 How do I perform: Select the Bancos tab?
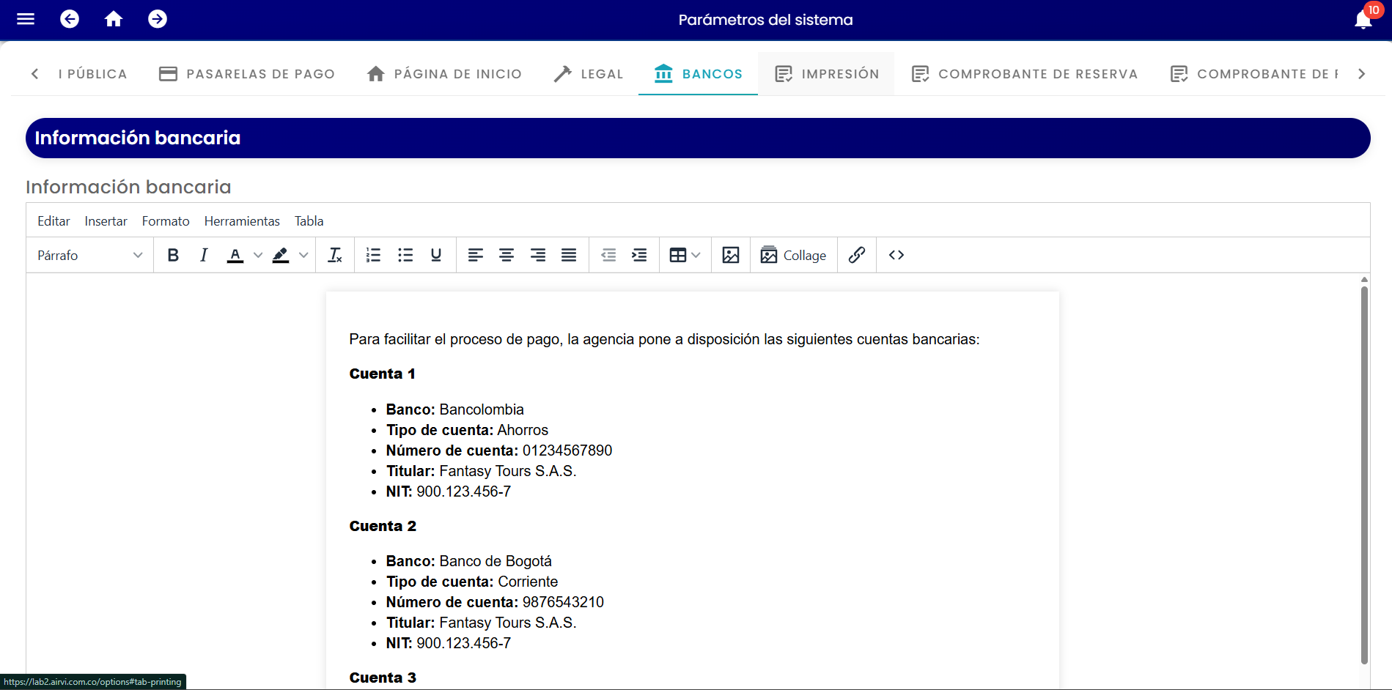(x=698, y=74)
